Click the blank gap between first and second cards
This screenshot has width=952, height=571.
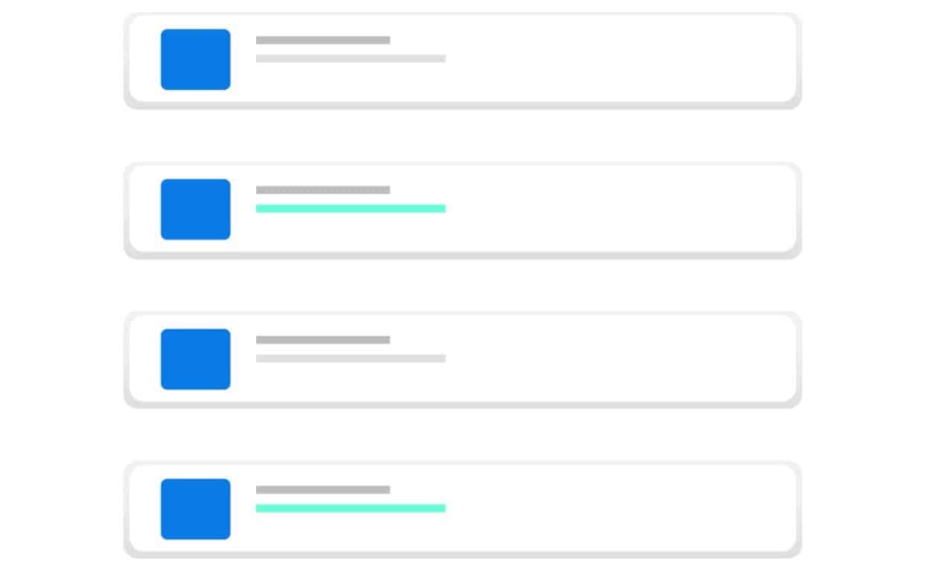click(x=461, y=136)
